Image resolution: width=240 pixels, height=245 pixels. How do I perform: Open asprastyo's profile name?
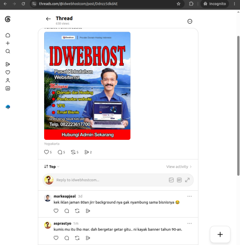[x=62, y=223]
